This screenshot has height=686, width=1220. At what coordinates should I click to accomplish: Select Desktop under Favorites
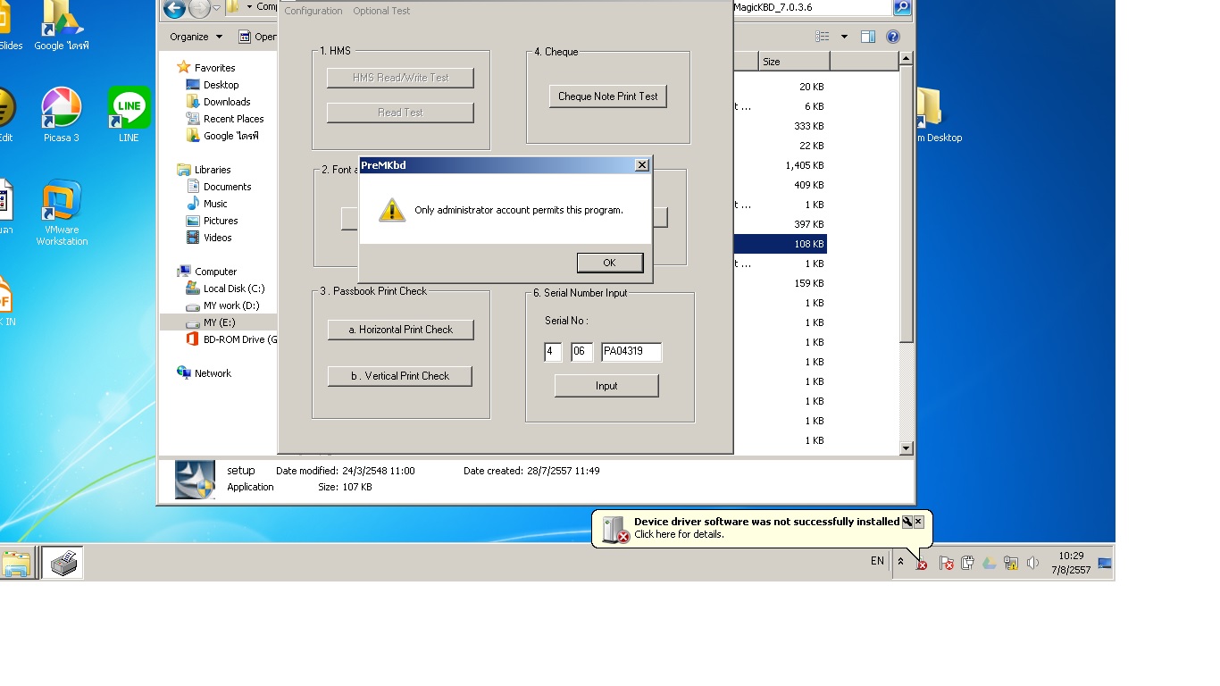pyautogui.click(x=221, y=85)
